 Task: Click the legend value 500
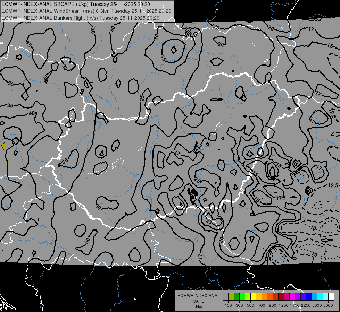pyautogui.click(x=250, y=305)
